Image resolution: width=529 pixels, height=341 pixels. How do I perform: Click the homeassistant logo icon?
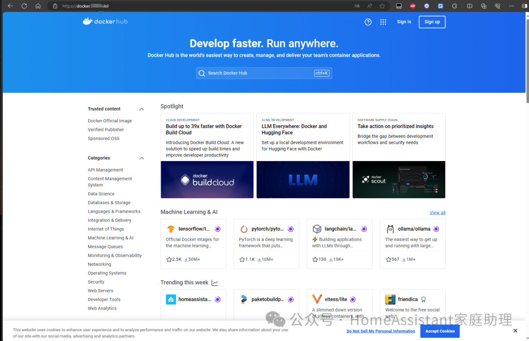point(171,299)
